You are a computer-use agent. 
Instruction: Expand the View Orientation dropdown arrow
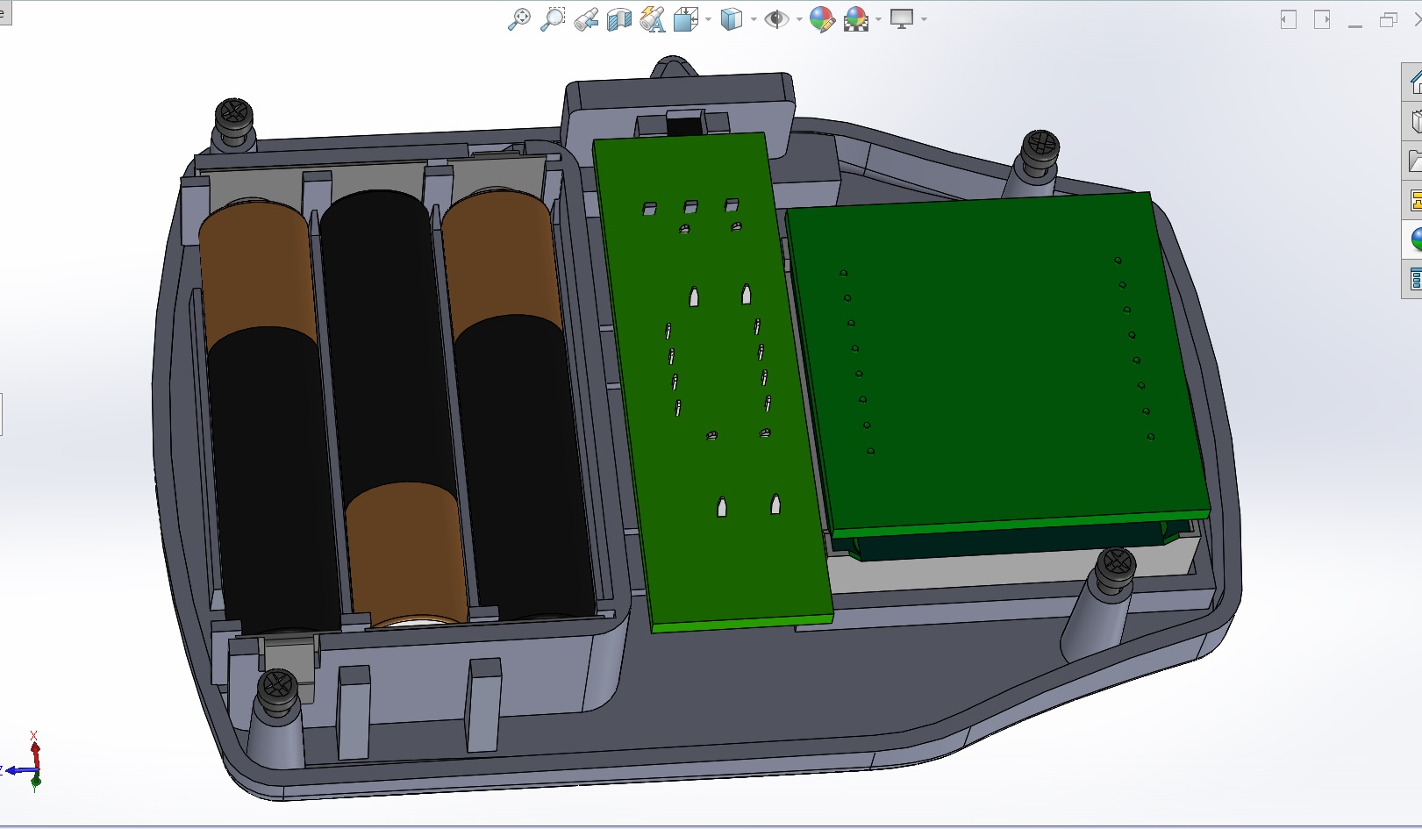tap(708, 19)
